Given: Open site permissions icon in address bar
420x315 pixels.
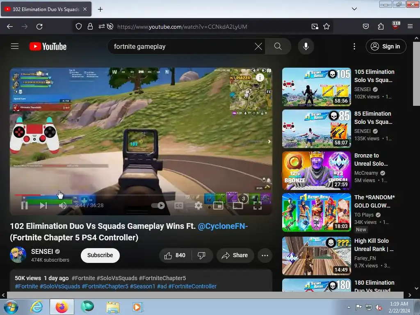Looking at the screenshot, I should tap(102, 27).
